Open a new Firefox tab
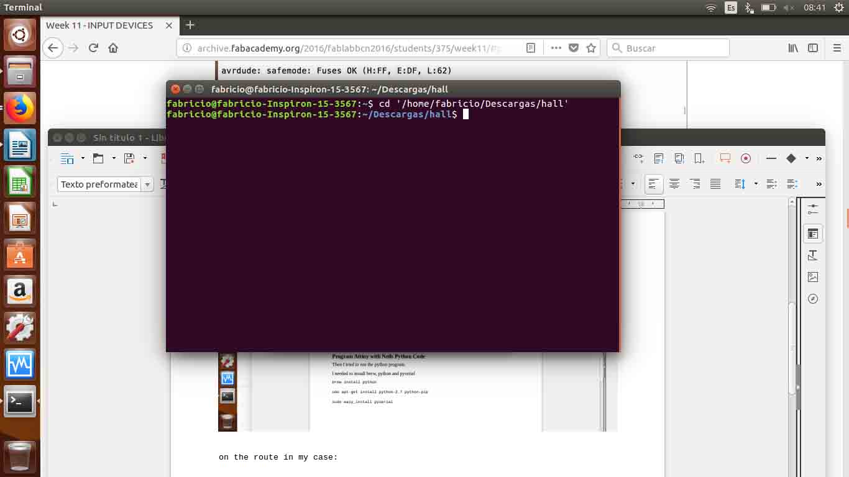 (x=190, y=25)
